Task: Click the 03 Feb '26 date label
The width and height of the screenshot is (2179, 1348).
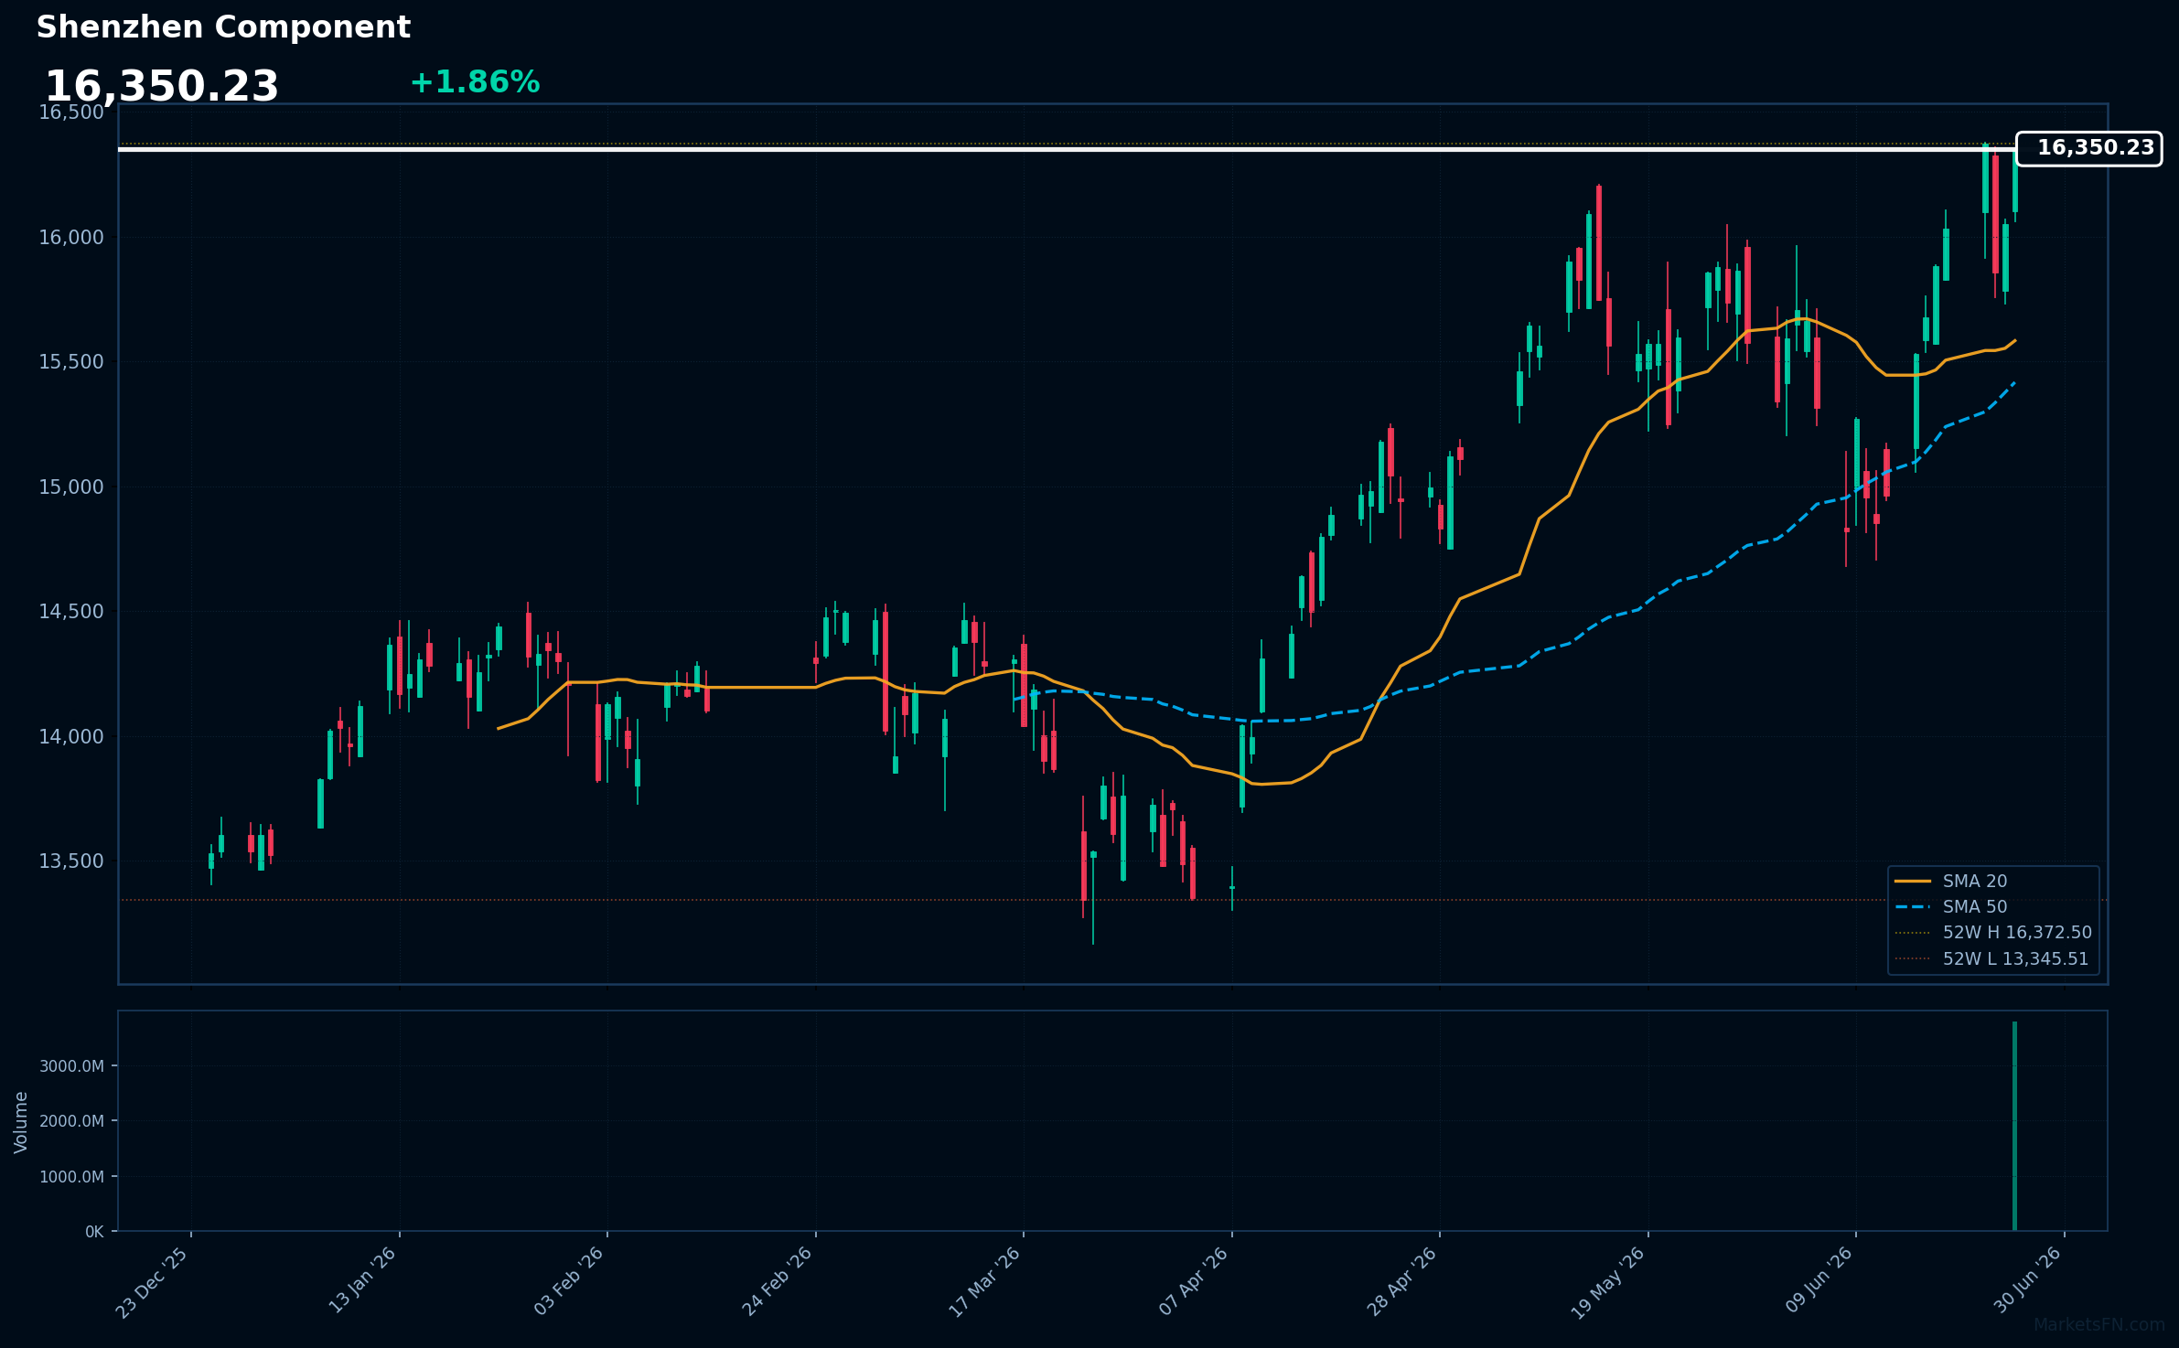Action: pos(569,1281)
